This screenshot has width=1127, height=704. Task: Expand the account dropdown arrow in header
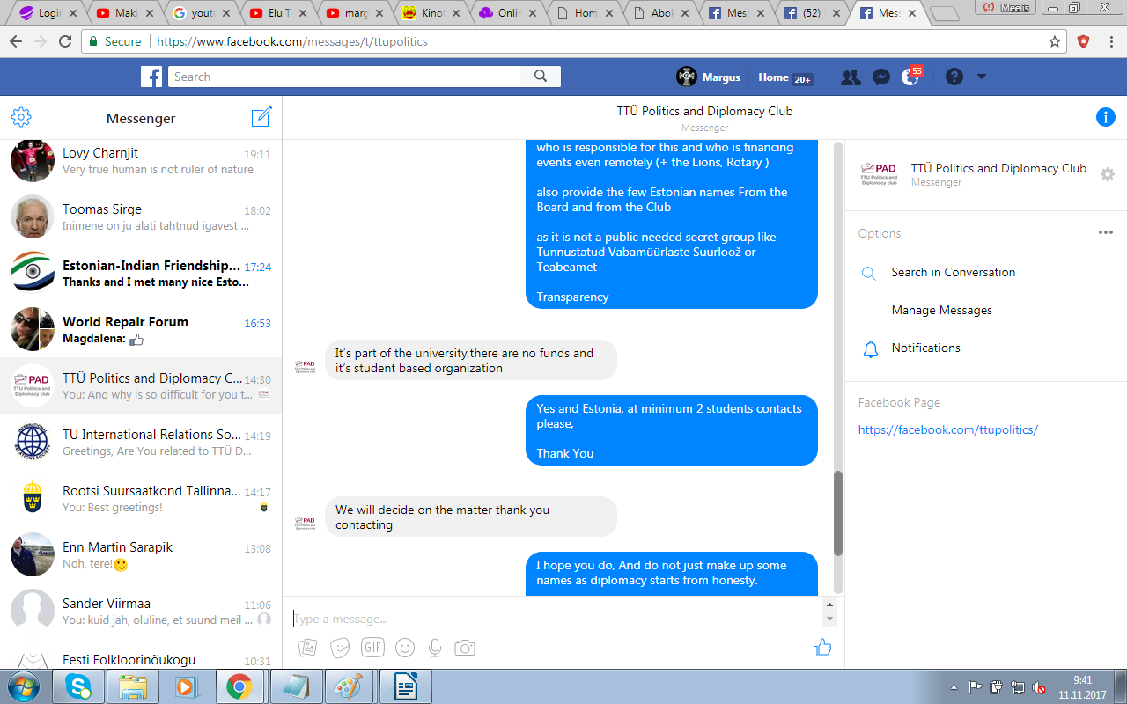coord(982,77)
